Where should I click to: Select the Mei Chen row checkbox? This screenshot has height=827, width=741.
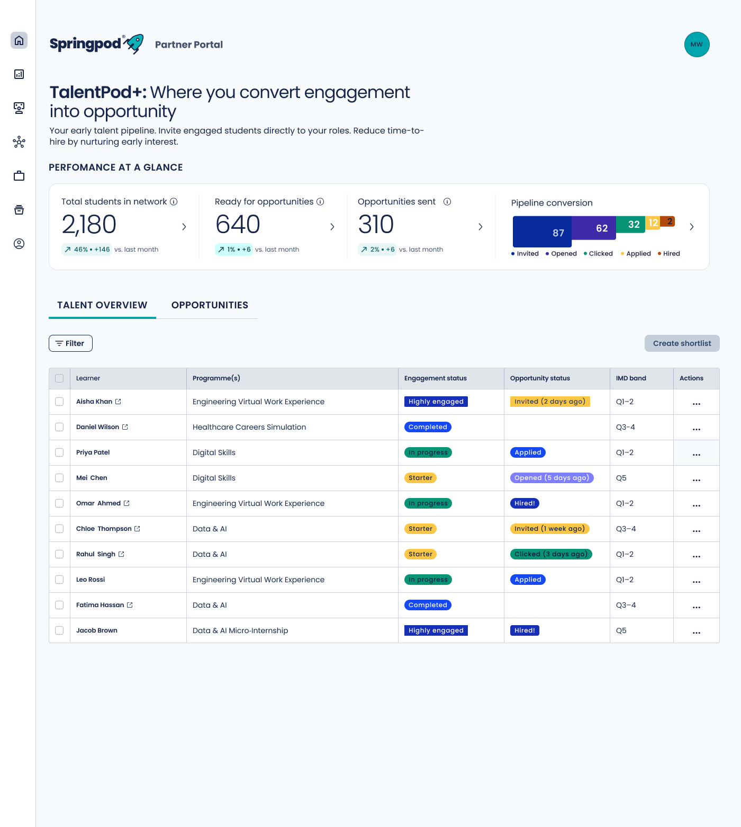point(59,478)
